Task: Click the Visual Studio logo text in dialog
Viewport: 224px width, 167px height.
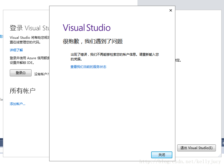Action: (x=86, y=28)
